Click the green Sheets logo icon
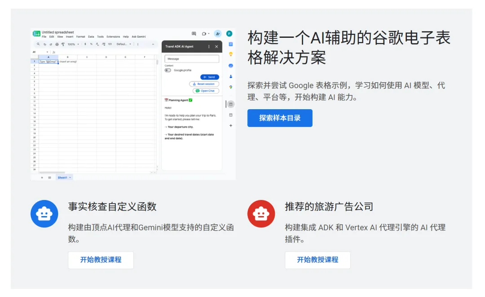This screenshot has height=297, width=485. pyautogui.click(x=36, y=34)
